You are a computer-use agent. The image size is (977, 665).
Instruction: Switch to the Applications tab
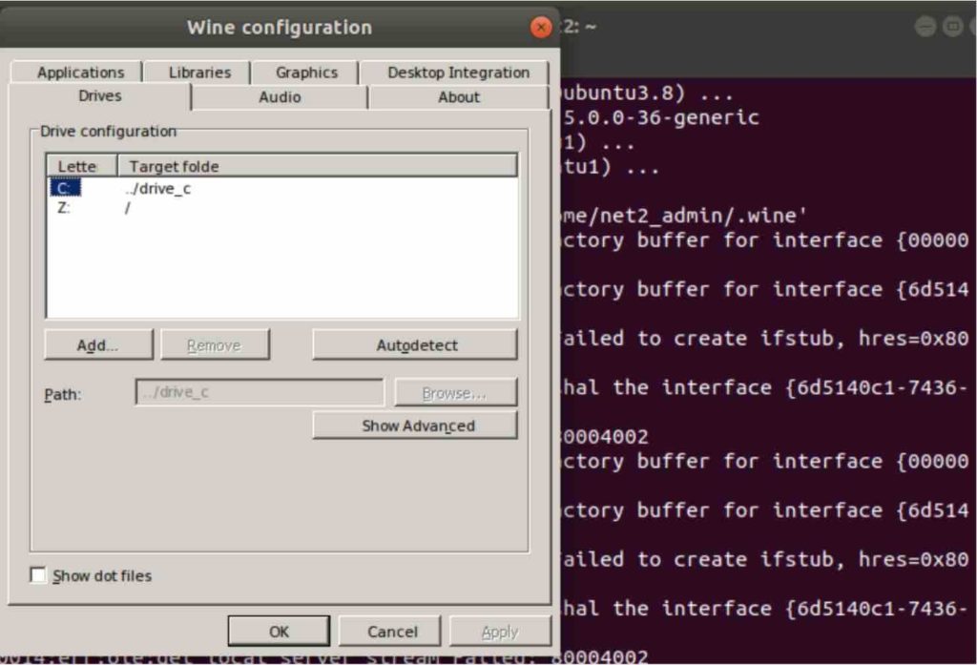click(x=80, y=72)
